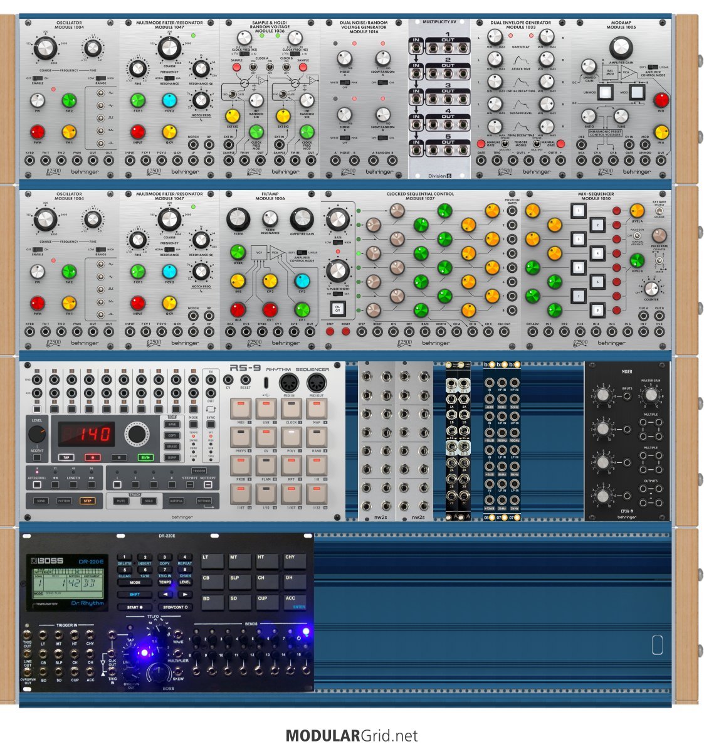
Task: Tap the RS-9 TAP tempo button
Action: 66,457
